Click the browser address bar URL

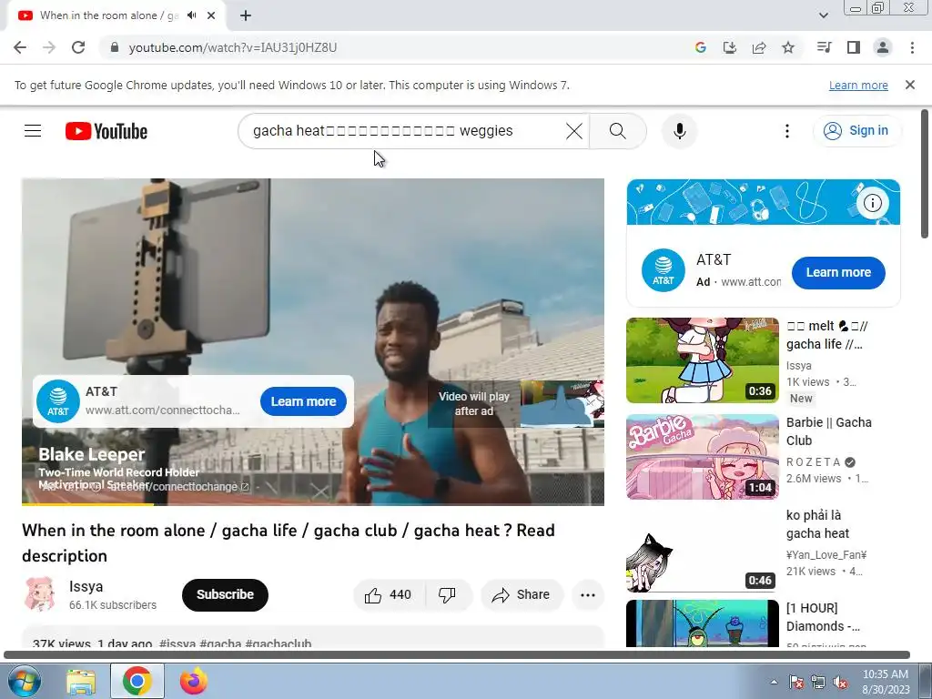232,47
